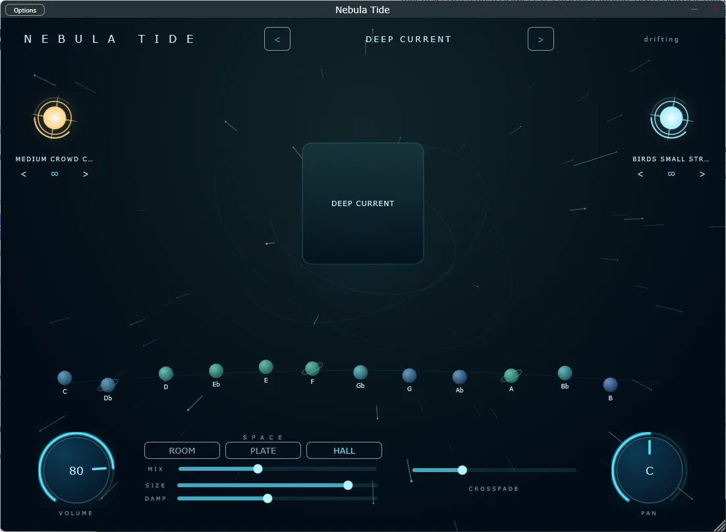Click the NEBULA TIDE logo text
The height and width of the screenshot is (532, 726).
coord(109,39)
